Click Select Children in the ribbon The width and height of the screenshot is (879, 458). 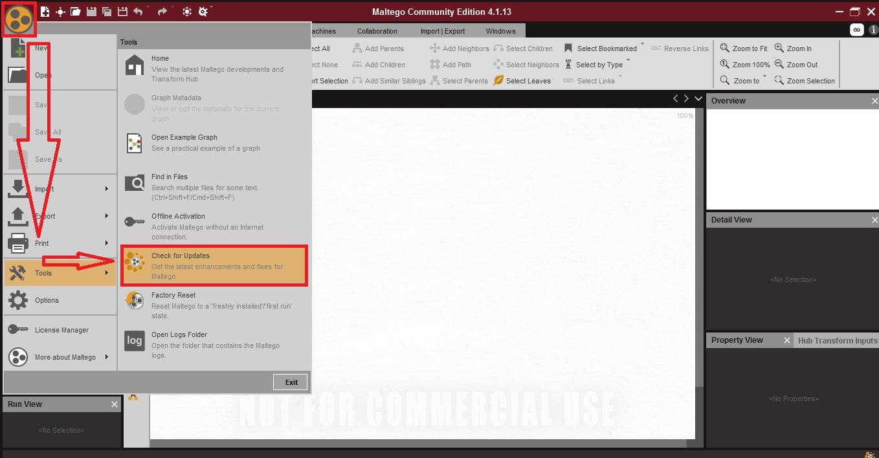point(523,49)
